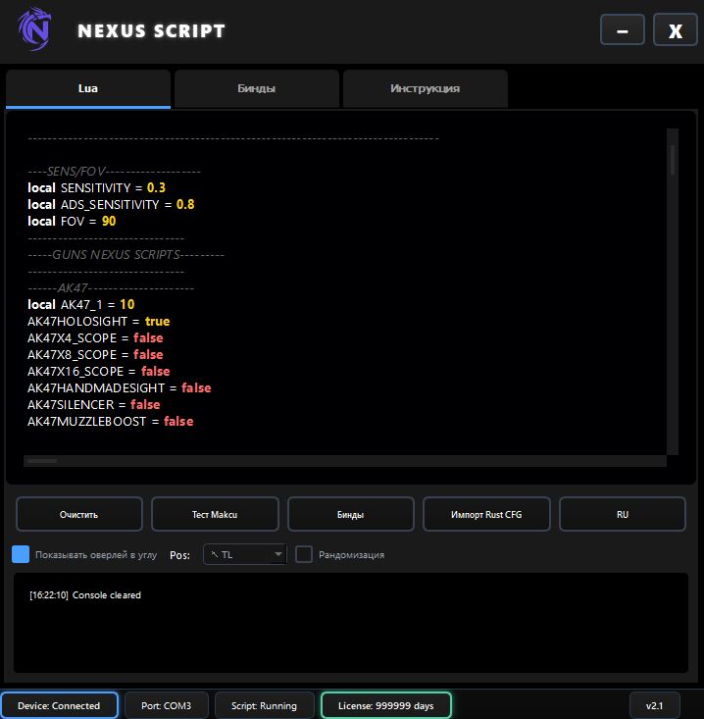
Task: Click the License: 999999 days indicator
Action: (x=386, y=705)
